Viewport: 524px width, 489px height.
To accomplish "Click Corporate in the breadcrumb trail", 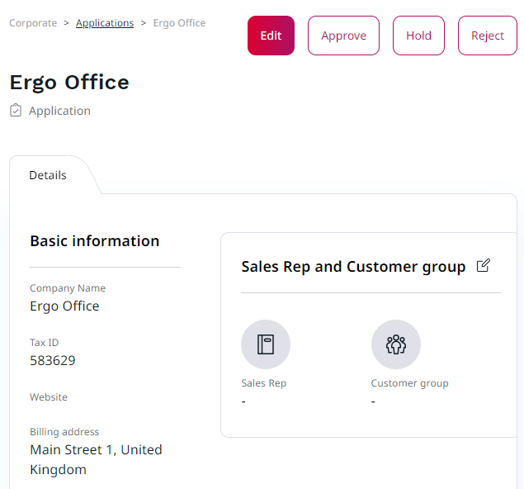I will point(33,23).
